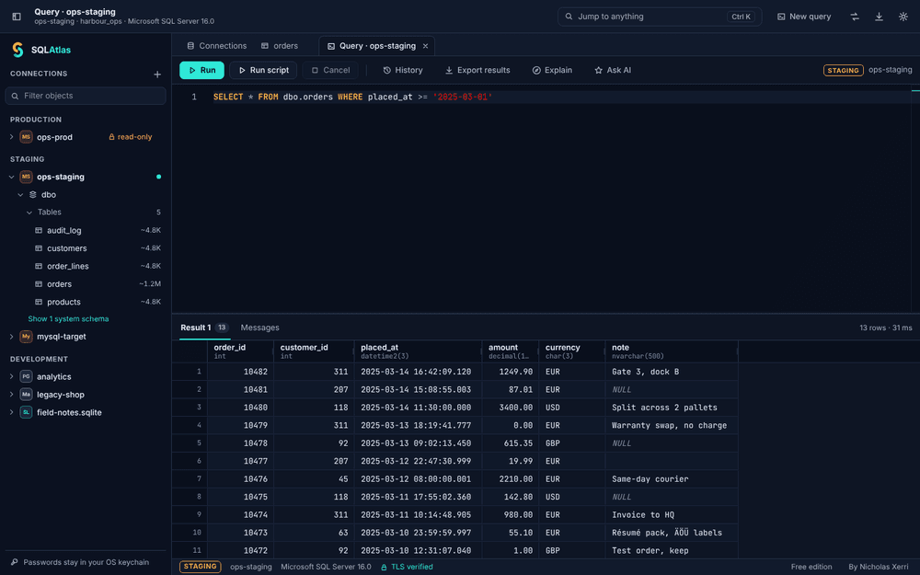Viewport: 920px width, 575px height.
Task: Expand the analytics connection
Action: tap(11, 376)
